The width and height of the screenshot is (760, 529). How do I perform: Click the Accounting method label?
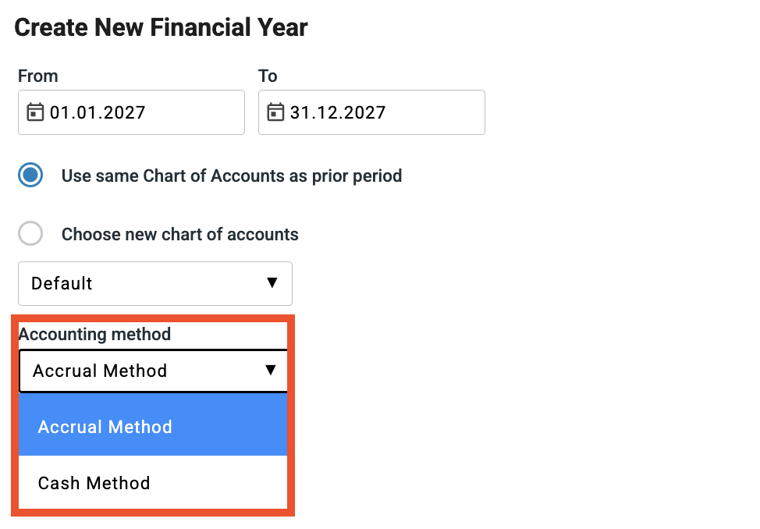click(x=94, y=334)
